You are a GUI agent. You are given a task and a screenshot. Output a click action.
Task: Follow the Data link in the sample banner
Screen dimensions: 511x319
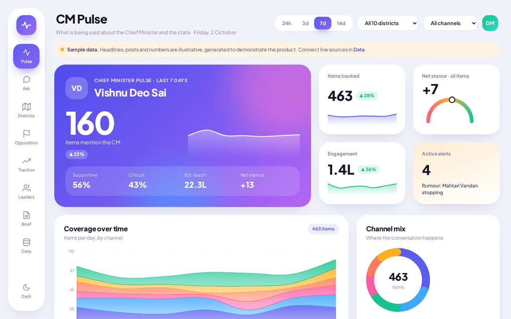coord(358,49)
